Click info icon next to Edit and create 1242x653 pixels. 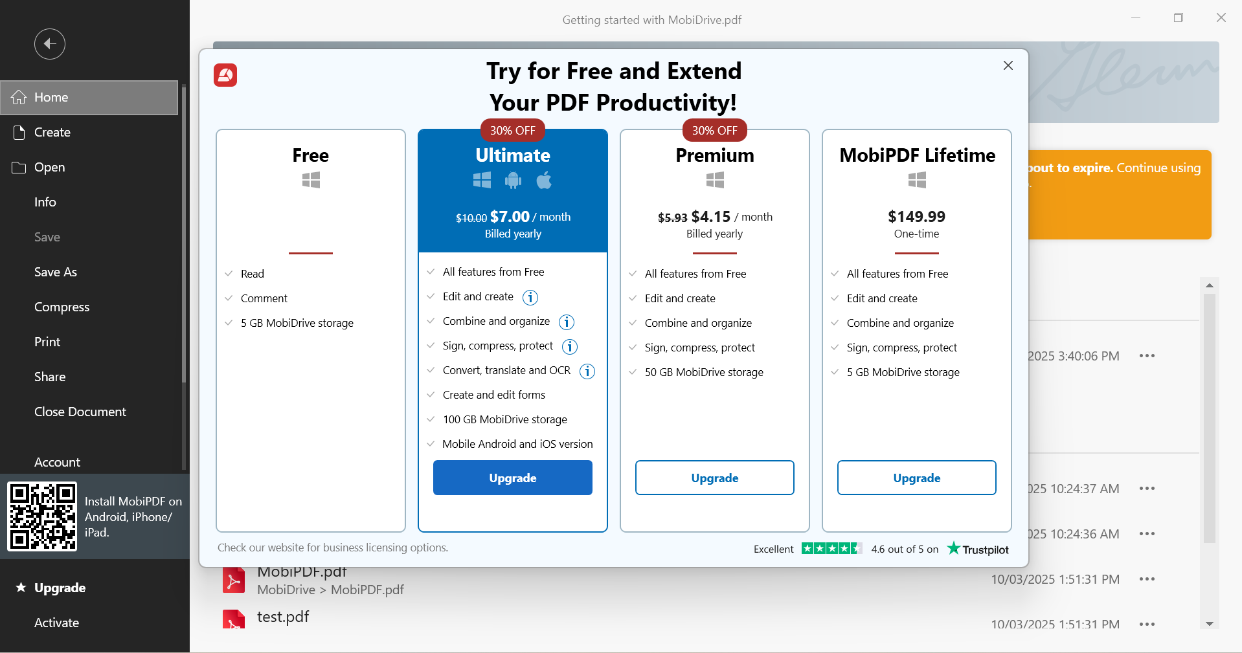click(x=530, y=297)
